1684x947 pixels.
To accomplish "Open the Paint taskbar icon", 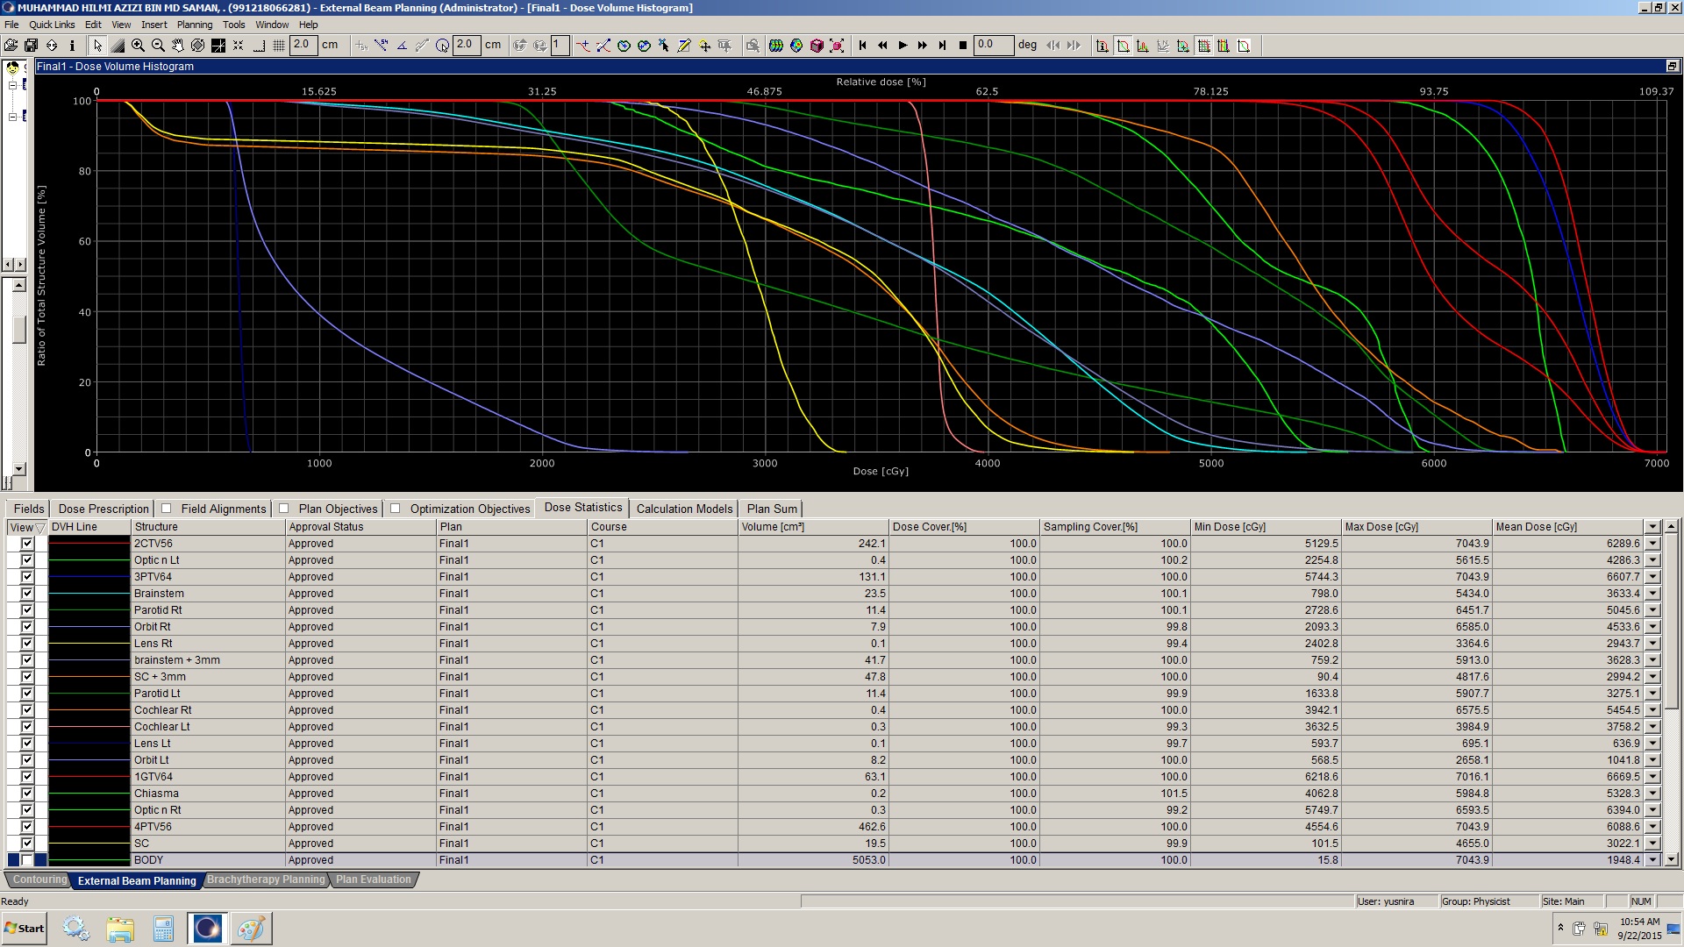I will tap(251, 929).
